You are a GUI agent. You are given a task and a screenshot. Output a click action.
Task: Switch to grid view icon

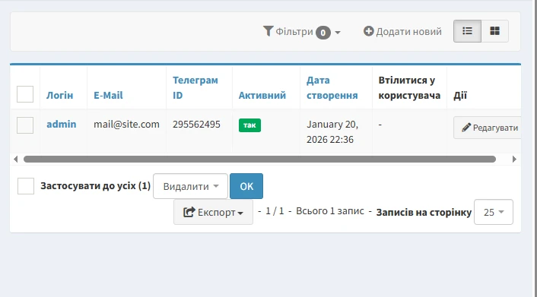[494, 31]
